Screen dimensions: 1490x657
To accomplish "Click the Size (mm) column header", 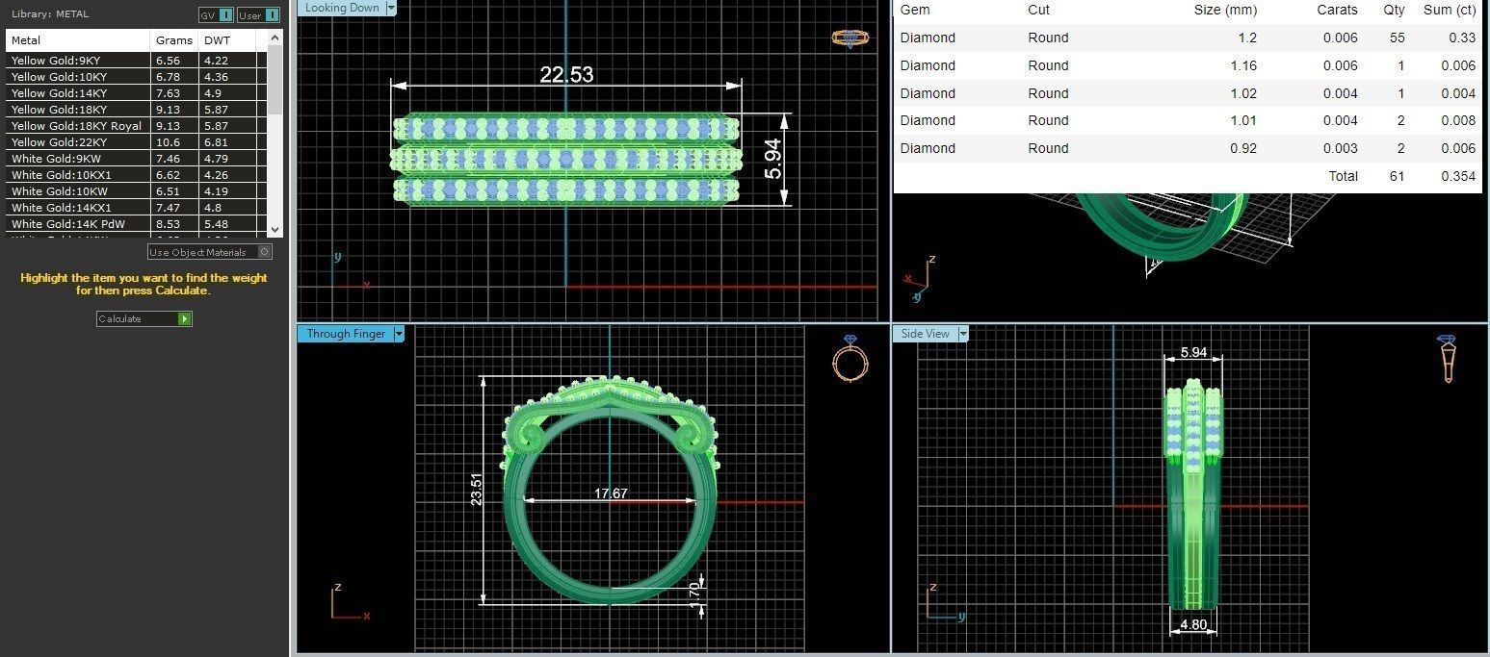I will point(1225,10).
